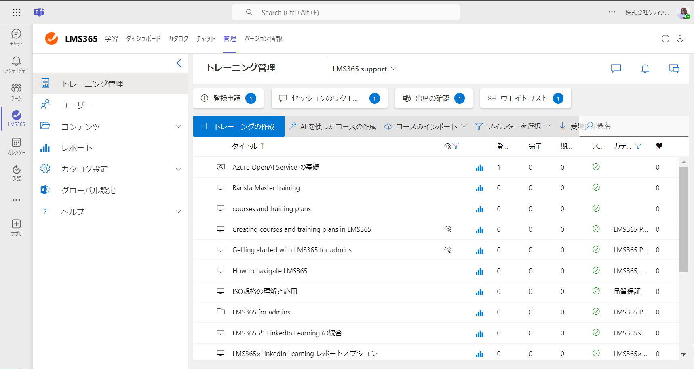Switch to the バージョン情報 tab
694x369 pixels.
(263, 39)
